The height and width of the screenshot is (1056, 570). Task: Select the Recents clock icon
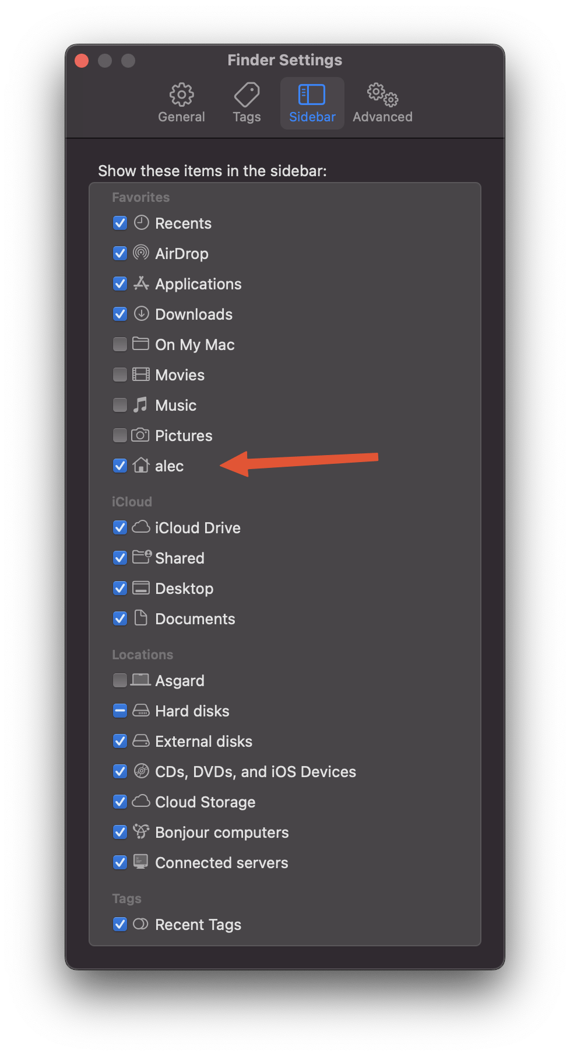tap(141, 222)
